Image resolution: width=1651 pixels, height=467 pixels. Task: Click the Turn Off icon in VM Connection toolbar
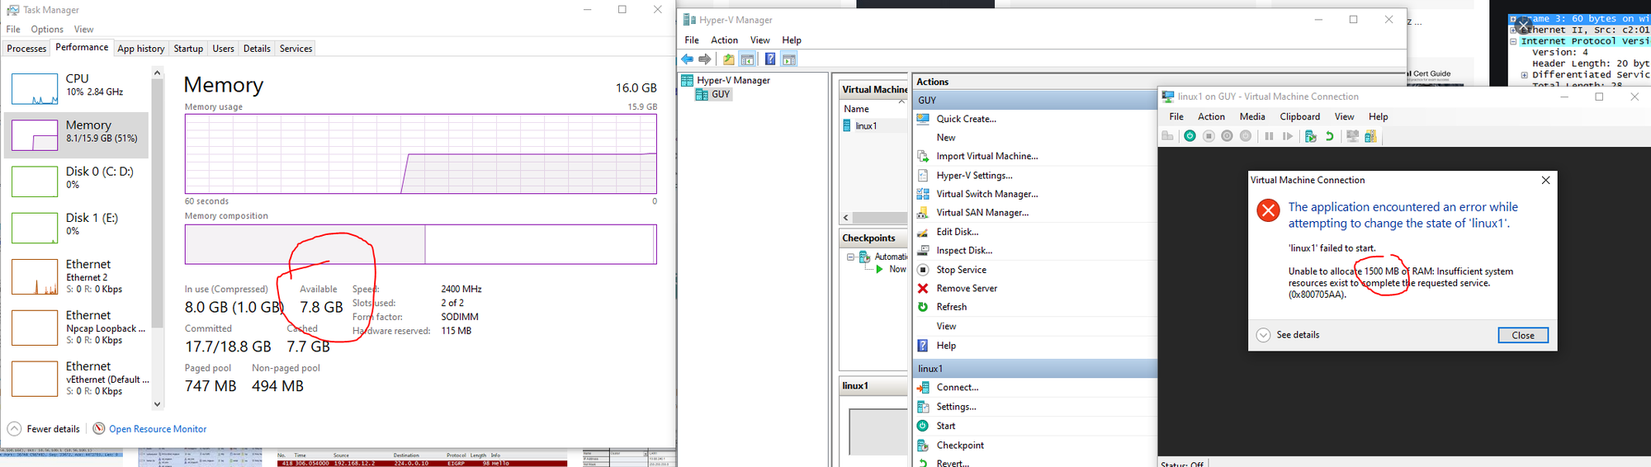[x=1209, y=136]
